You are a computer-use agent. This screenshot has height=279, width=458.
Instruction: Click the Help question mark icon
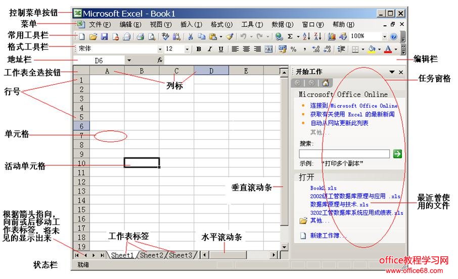click(394, 36)
